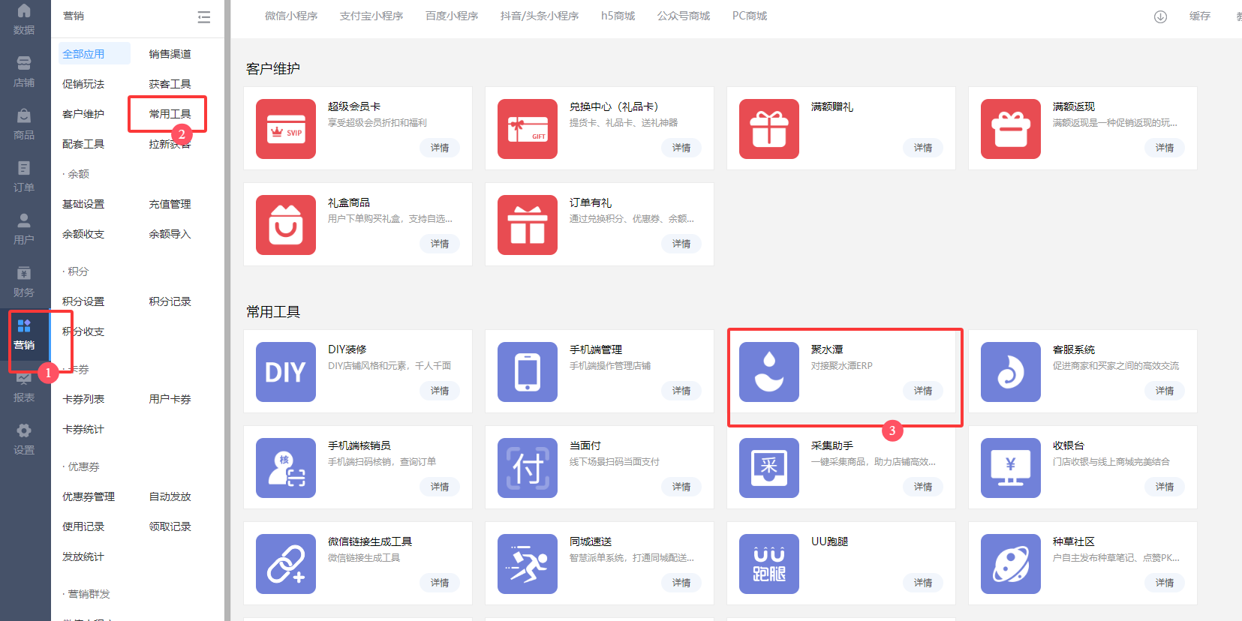This screenshot has height=621, width=1242.
Task: Open the 数据 section in the sidebar
Action: tap(24, 19)
